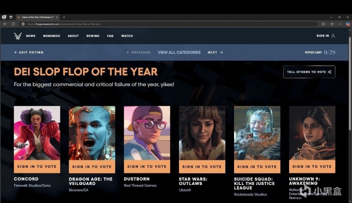Click The Game Awards logo icon
The width and height of the screenshot is (352, 203).
pos(18,36)
